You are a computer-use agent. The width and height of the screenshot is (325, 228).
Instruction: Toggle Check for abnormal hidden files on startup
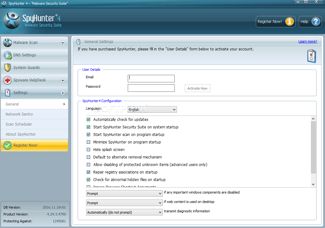tap(89, 180)
